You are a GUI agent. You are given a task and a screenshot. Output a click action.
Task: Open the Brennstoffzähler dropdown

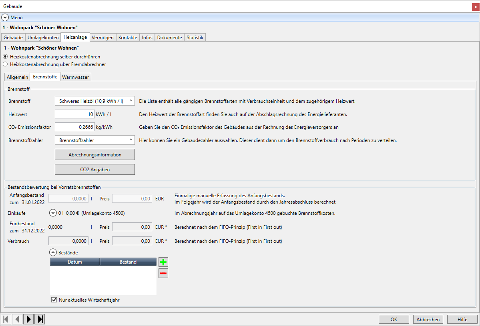tap(94, 140)
